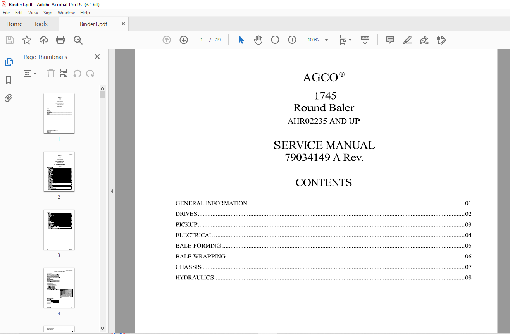Open the Edit menu
The width and height of the screenshot is (510, 334).
(x=19, y=13)
